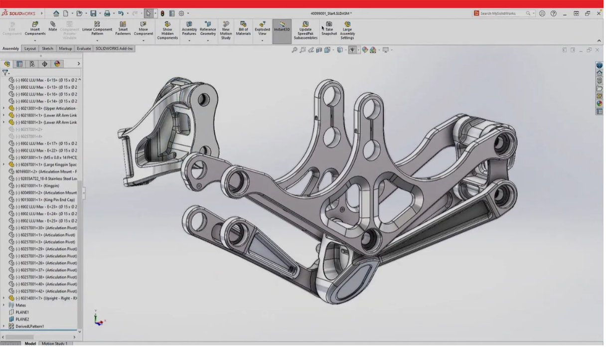Click Bill of Materials tool

pyautogui.click(x=243, y=28)
